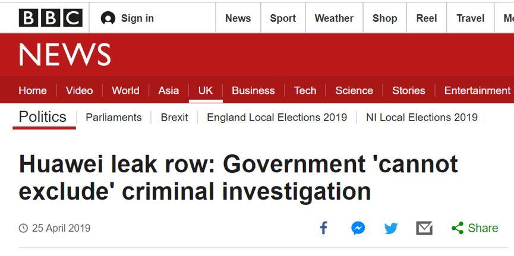Select the World news tab
Screen dimensions: 514x256
tap(125, 90)
